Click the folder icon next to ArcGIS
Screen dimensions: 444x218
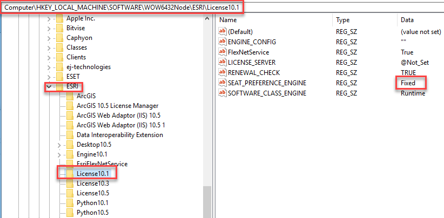coord(69,96)
